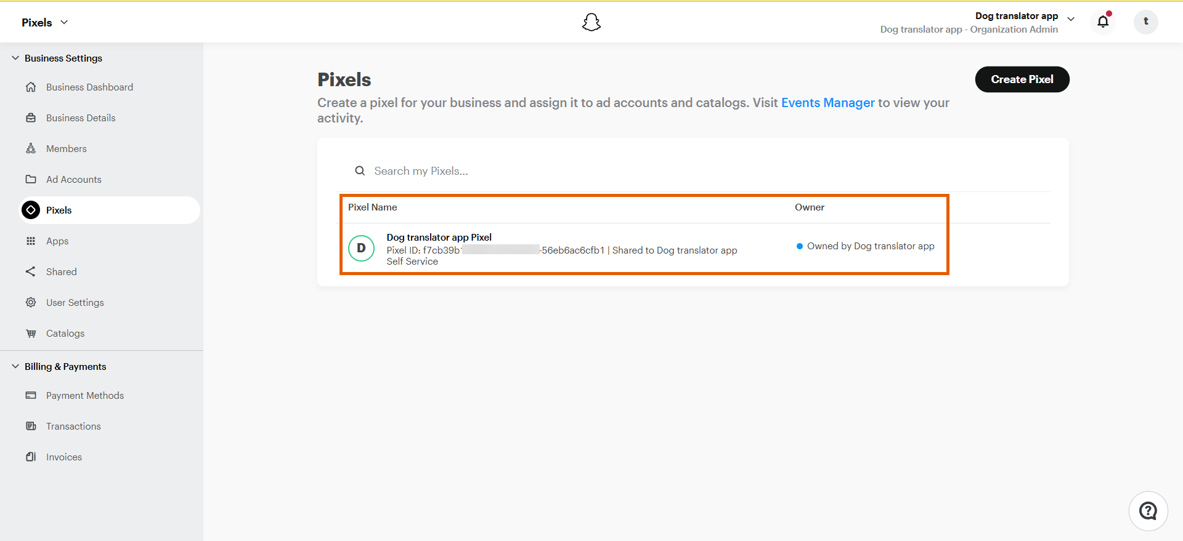
Task: Focus the Search my Pixels field
Action: point(693,171)
